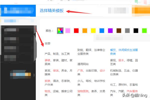Choose the purple color swatch
This screenshot has height=100, width=150.
[x=110, y=30]
